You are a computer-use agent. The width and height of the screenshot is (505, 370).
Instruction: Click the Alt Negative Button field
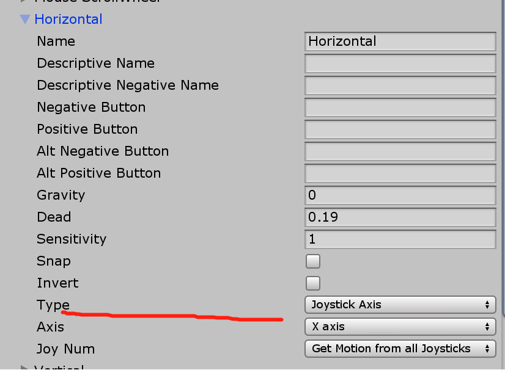400,151
